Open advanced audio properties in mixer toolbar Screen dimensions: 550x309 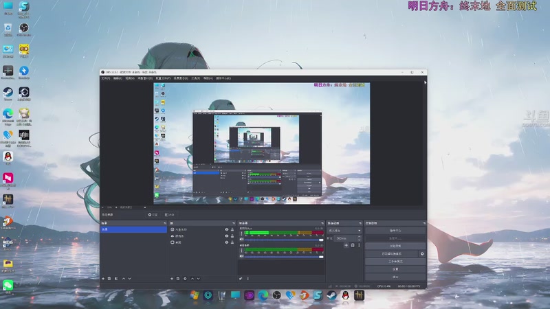point(241,279)
